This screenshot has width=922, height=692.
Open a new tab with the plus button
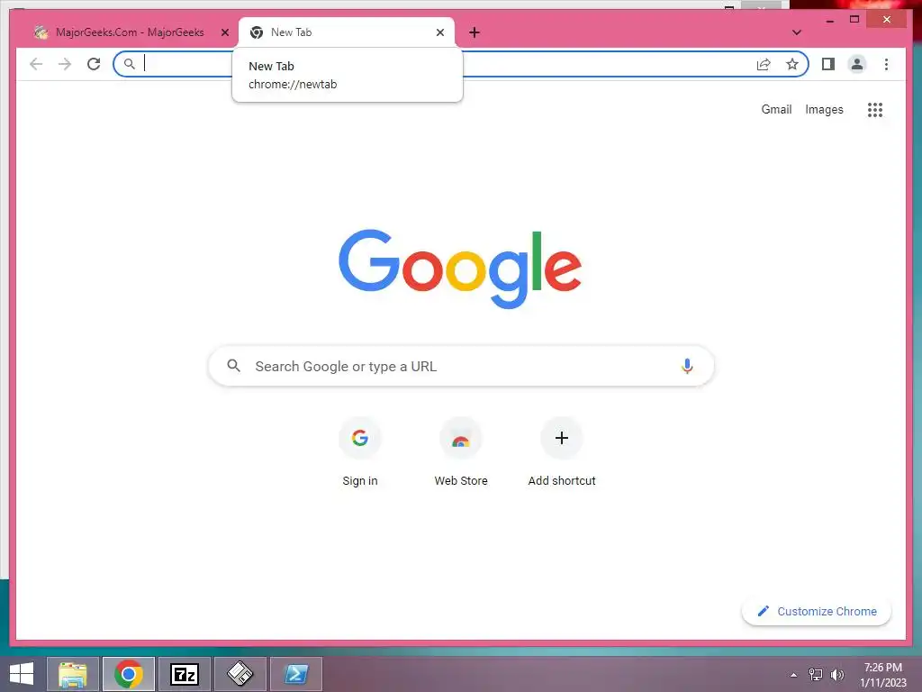(475, 32)
